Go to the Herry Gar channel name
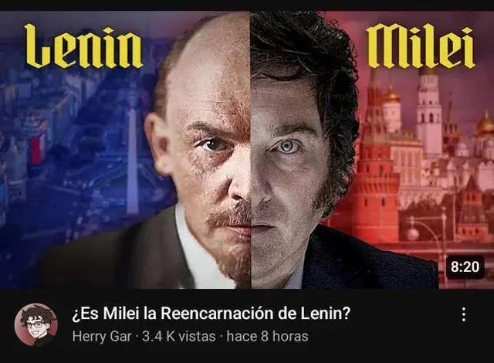This screenshot has height=363, width=494. [x=102, y=336]
